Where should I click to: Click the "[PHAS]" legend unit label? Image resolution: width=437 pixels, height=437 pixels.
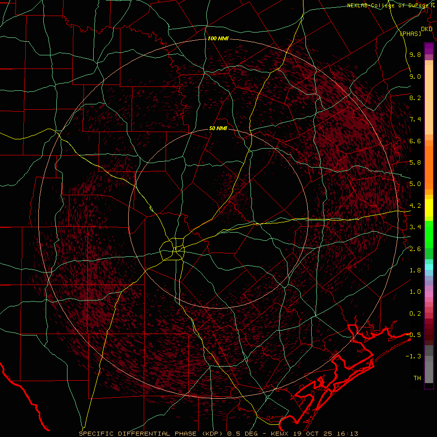click(410, 34)
